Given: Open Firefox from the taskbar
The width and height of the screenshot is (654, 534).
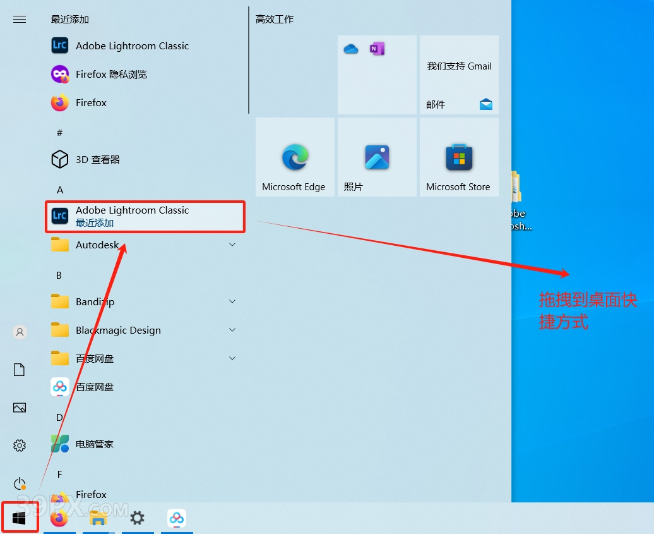Looking at the screenshot, I should (x=59, y=518).
